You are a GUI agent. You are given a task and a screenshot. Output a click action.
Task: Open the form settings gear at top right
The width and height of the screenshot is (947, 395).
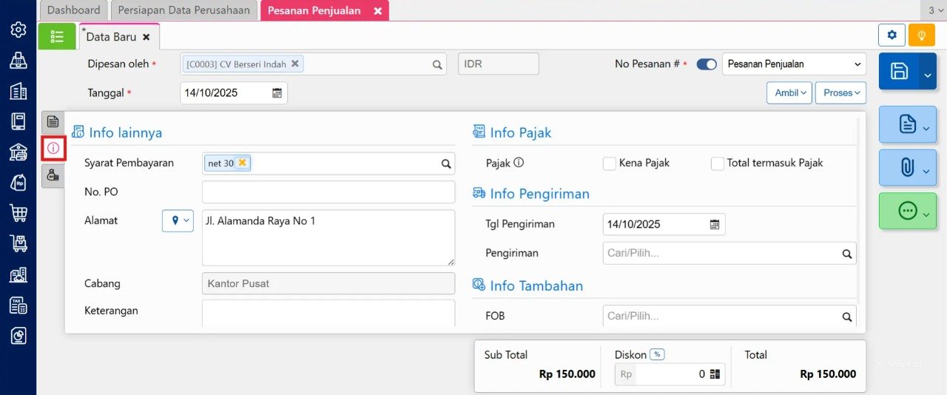pyautogui.click(x=892, y=35)
